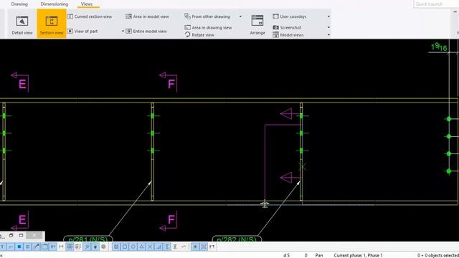Select the p/282 (N/S) part mark

(237, 239)
